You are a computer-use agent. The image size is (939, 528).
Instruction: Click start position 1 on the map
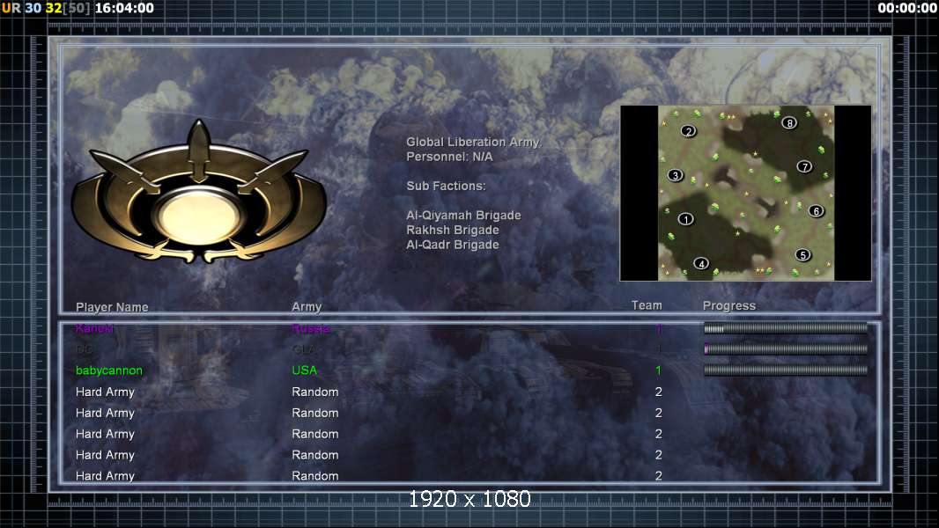685,219
